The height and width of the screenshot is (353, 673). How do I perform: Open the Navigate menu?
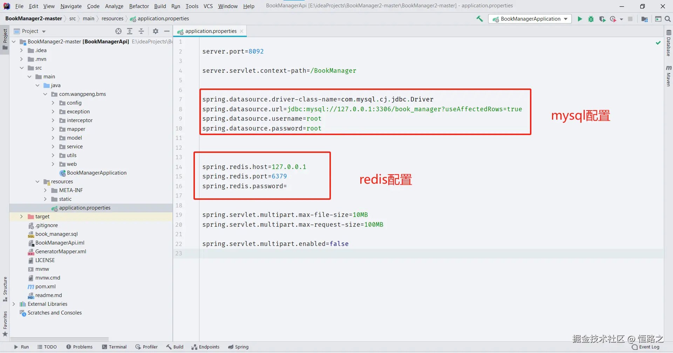pyautogui.click(x=71, y=6)
